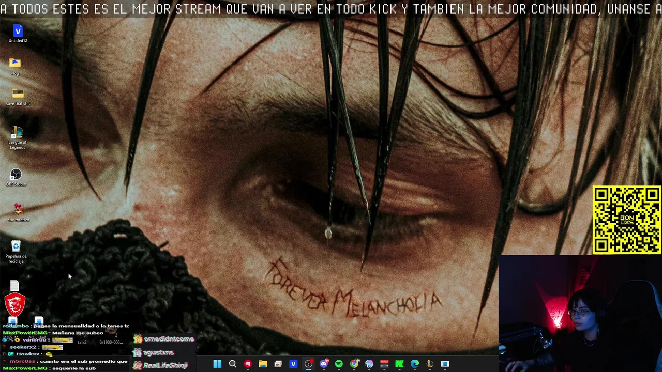
Task: Click chat username 'rodembo'
Action: tap(17, 326)
